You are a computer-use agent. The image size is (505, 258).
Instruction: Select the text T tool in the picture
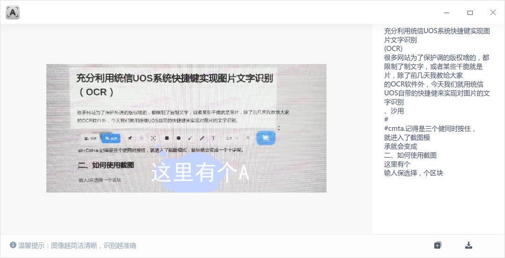pos(214,138)
